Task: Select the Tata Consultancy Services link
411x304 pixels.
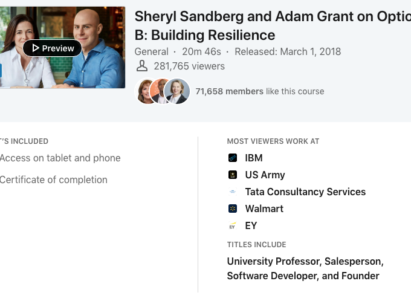Action: (305, 192)
